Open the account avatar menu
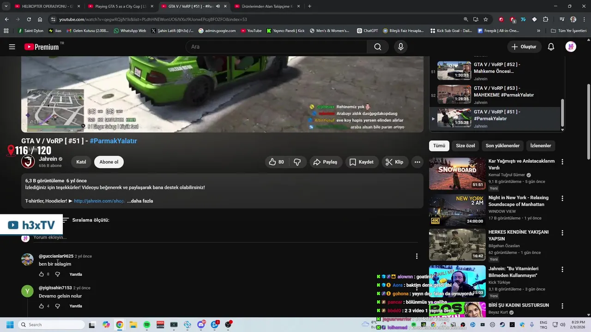This screenshot has height=332, width=591. [x=571, y=47]
